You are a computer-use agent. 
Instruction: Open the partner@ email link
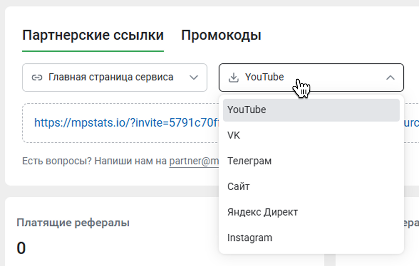(x=194, y=161)
